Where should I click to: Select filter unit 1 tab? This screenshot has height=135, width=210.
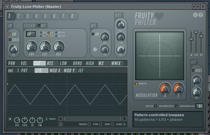(11, 16)
